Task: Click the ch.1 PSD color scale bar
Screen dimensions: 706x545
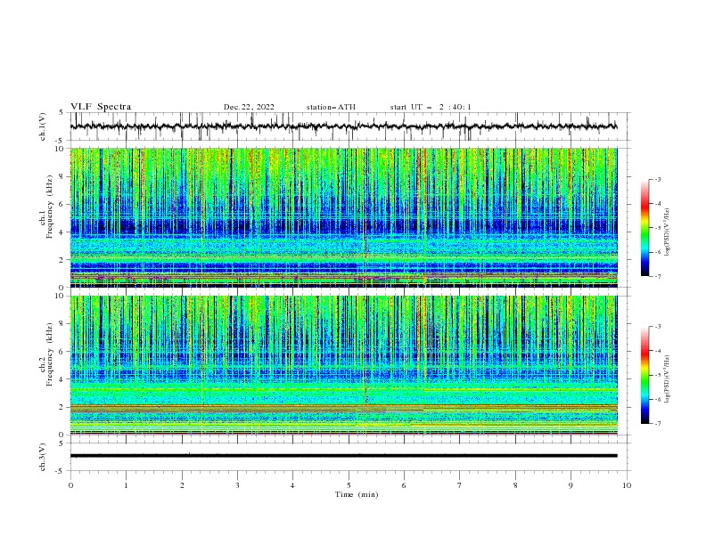Action: 644,228
